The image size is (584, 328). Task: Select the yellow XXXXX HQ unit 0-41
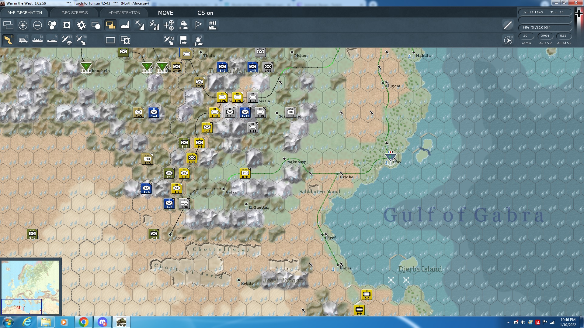click(245, 173)
